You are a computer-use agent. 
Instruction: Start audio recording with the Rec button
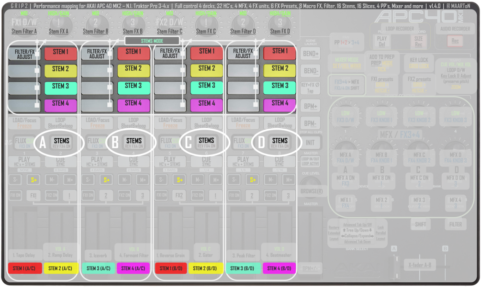pyautogui.click(x=455, y=41)
